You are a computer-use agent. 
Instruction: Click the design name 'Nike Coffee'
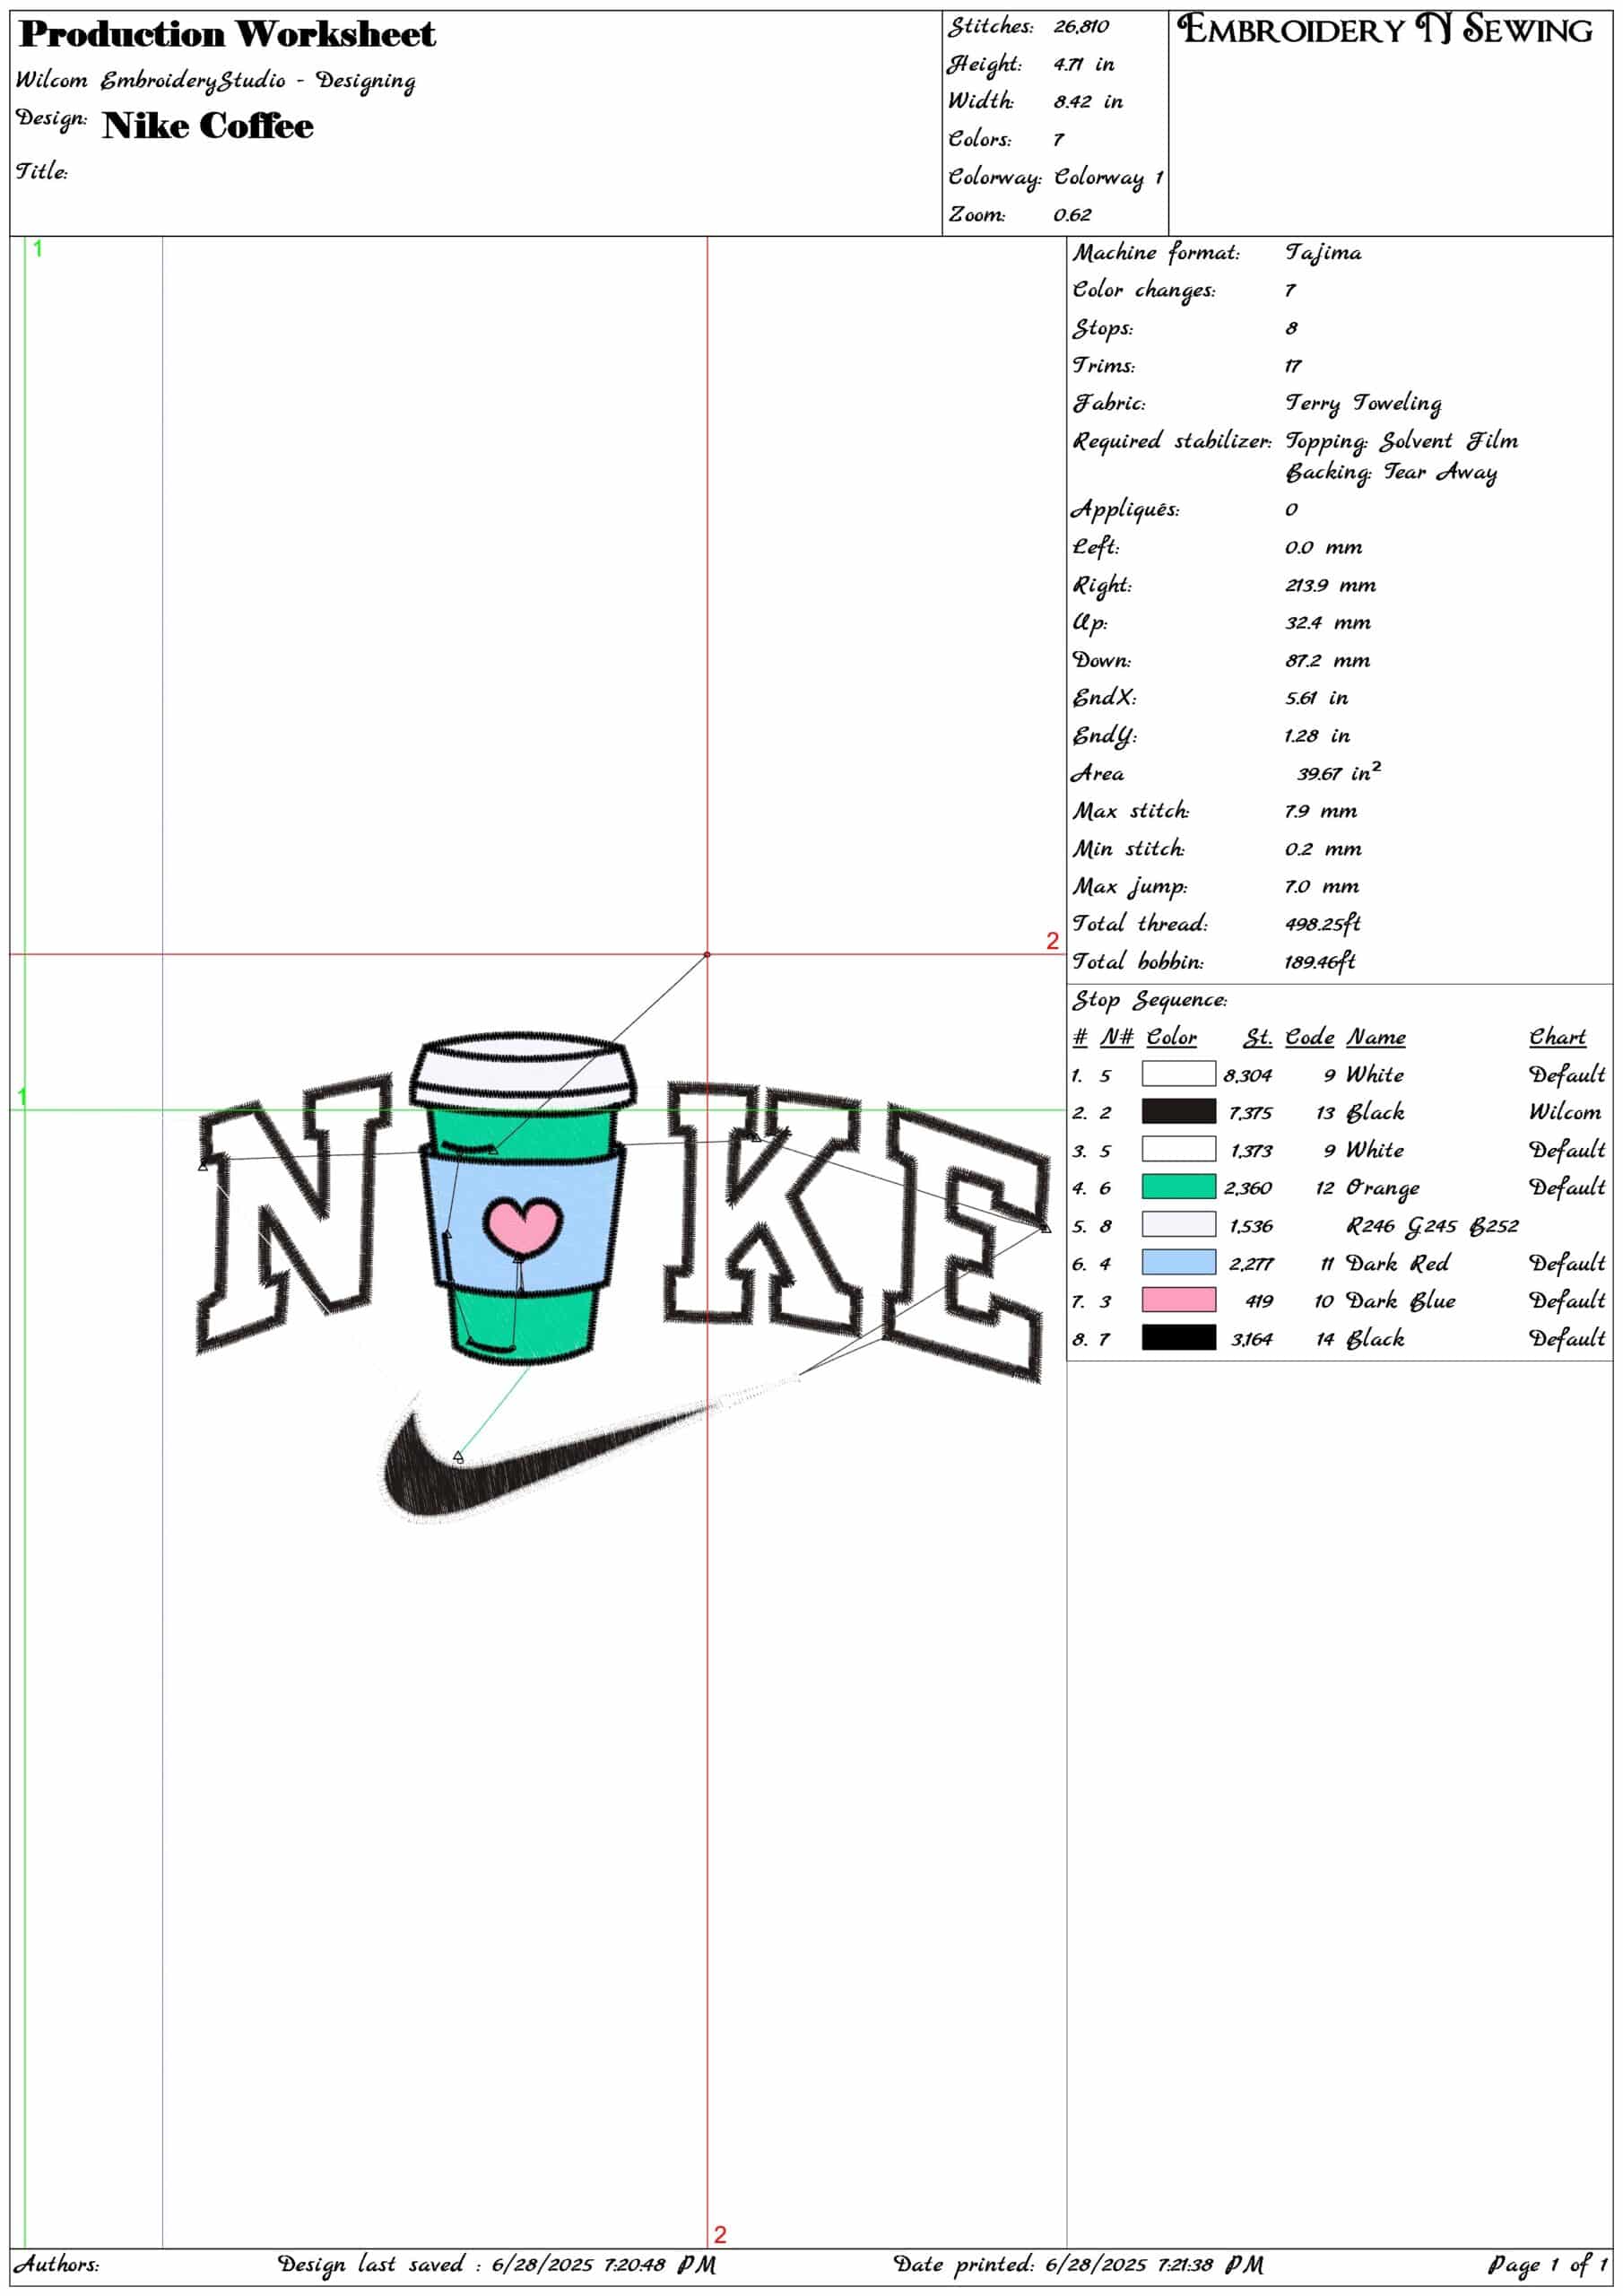pos(208,125)
